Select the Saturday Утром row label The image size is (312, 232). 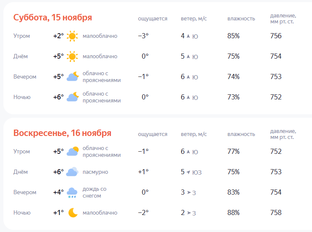tap(22, 36)
